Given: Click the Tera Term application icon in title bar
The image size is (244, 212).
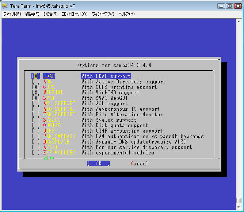Looking at the screenshot, I should point(5,6).
